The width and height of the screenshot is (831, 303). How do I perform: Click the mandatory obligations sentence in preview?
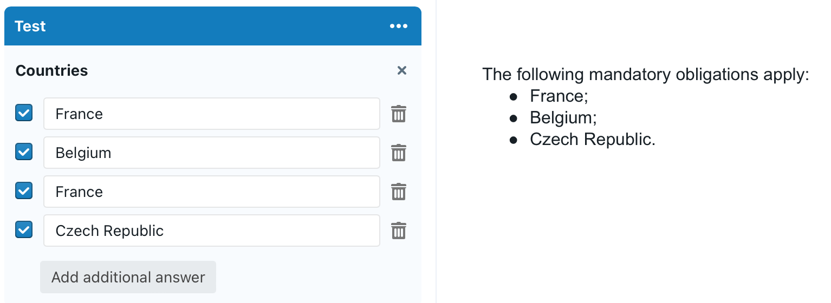(645, 74)
